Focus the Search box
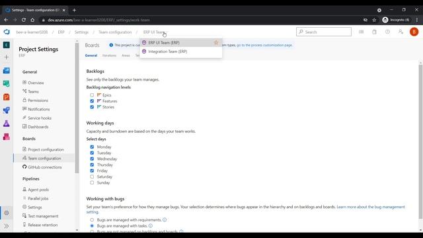Screen dimensions: 423x238 coord(324,32)
